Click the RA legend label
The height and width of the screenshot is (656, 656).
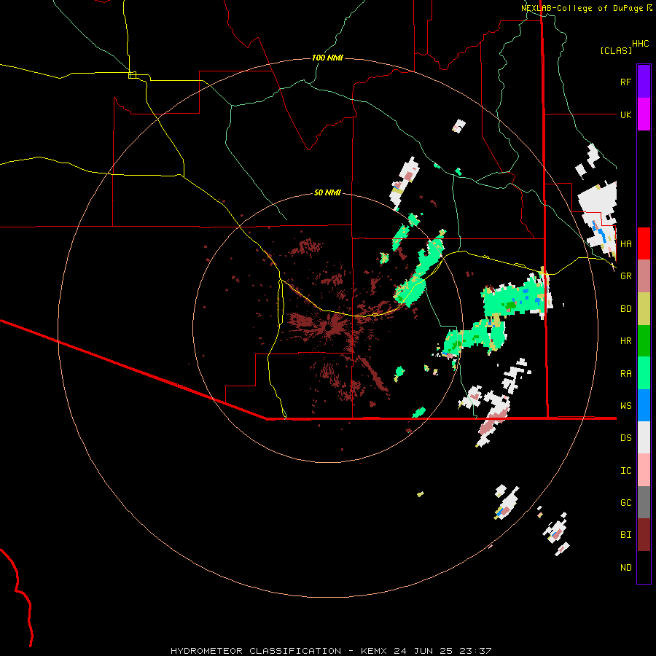pos(625,374)
